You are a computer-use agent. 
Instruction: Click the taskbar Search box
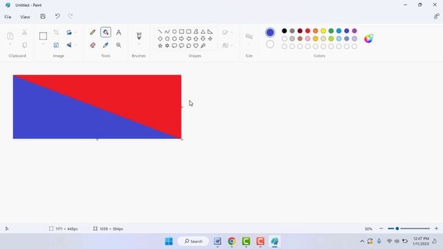pyautogui.click(x=194, y=241)
